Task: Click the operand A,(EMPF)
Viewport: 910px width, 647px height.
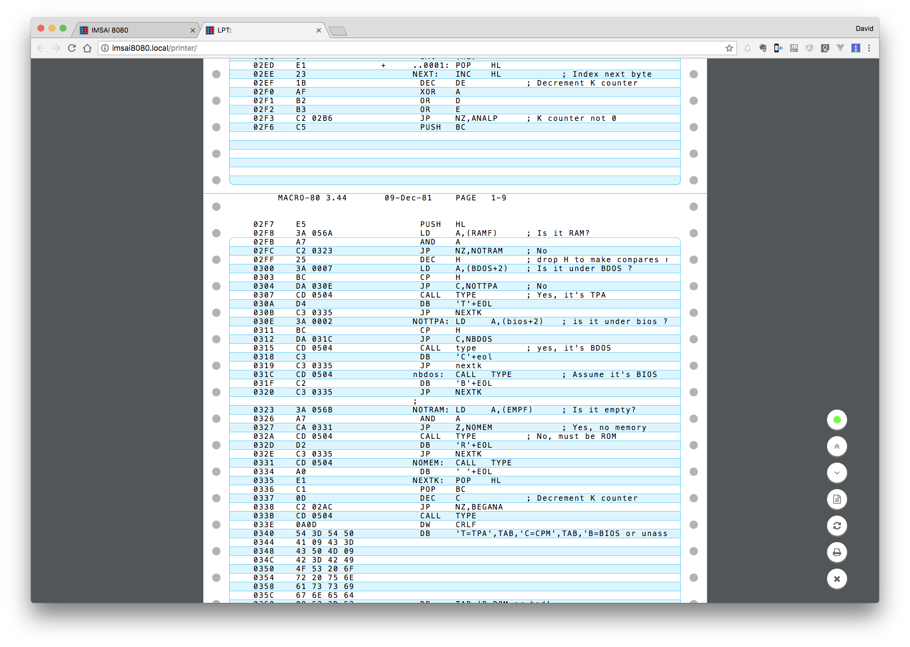Action: pyautogui.click(x=512, y=410)
